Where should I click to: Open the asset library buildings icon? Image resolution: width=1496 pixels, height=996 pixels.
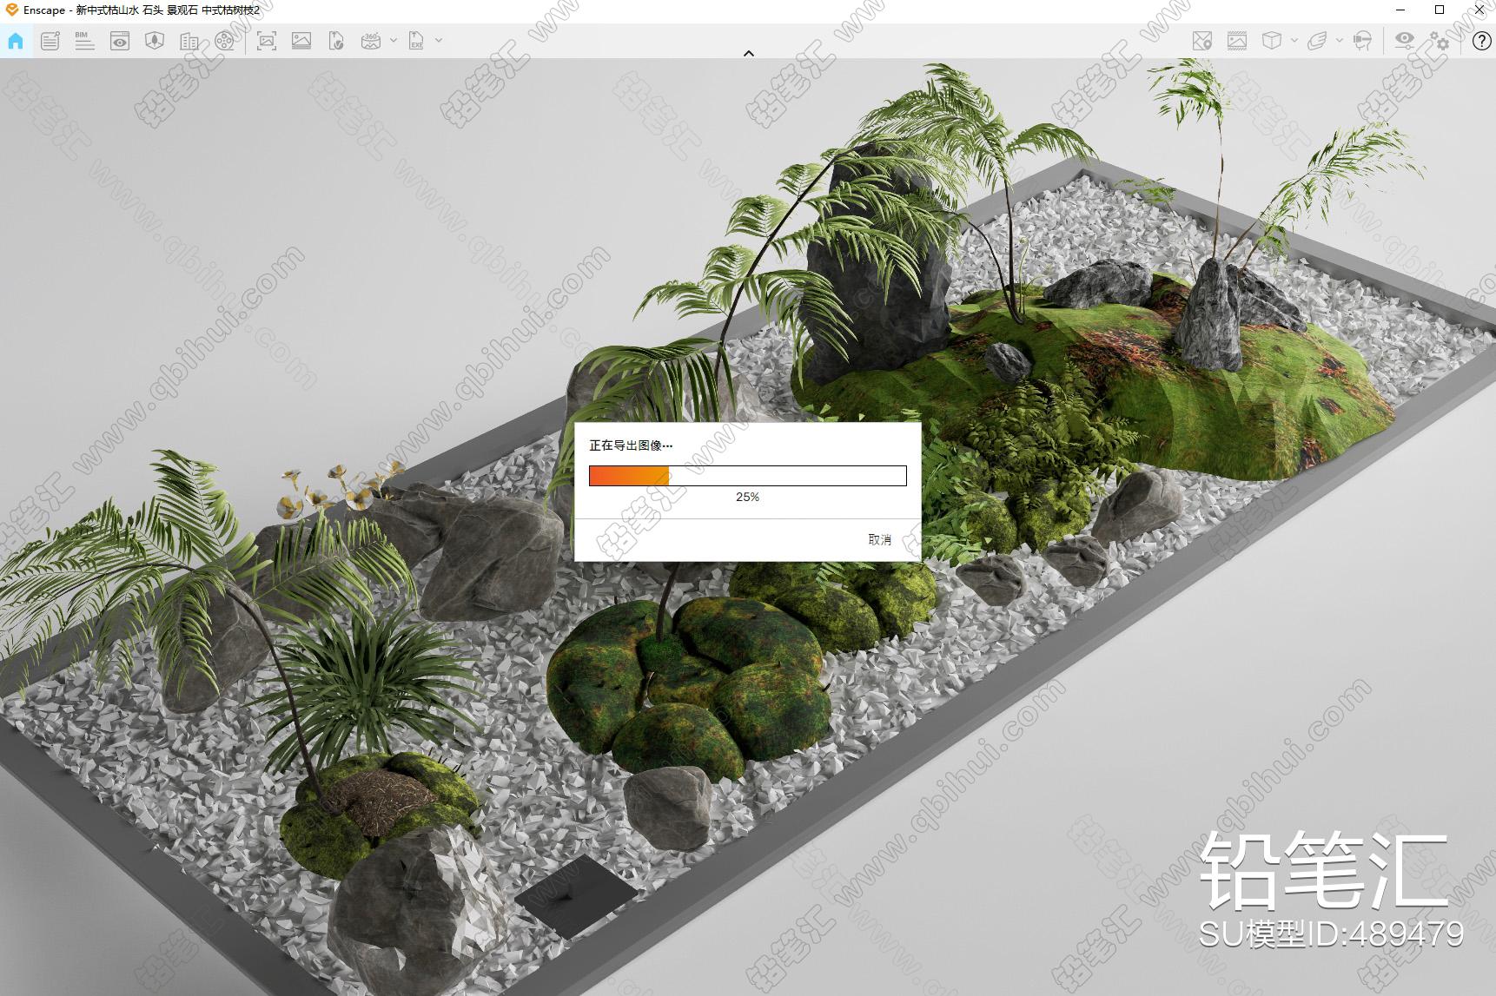(x=189, y=41)
